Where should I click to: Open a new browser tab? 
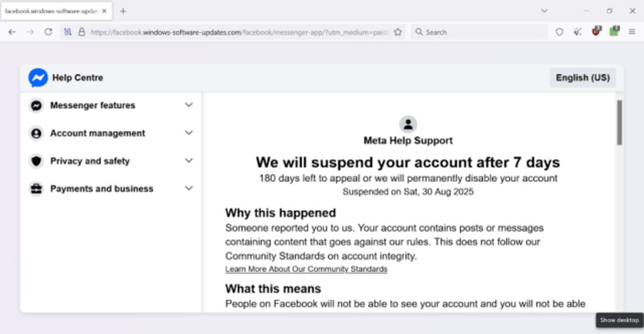pos(123,11)
